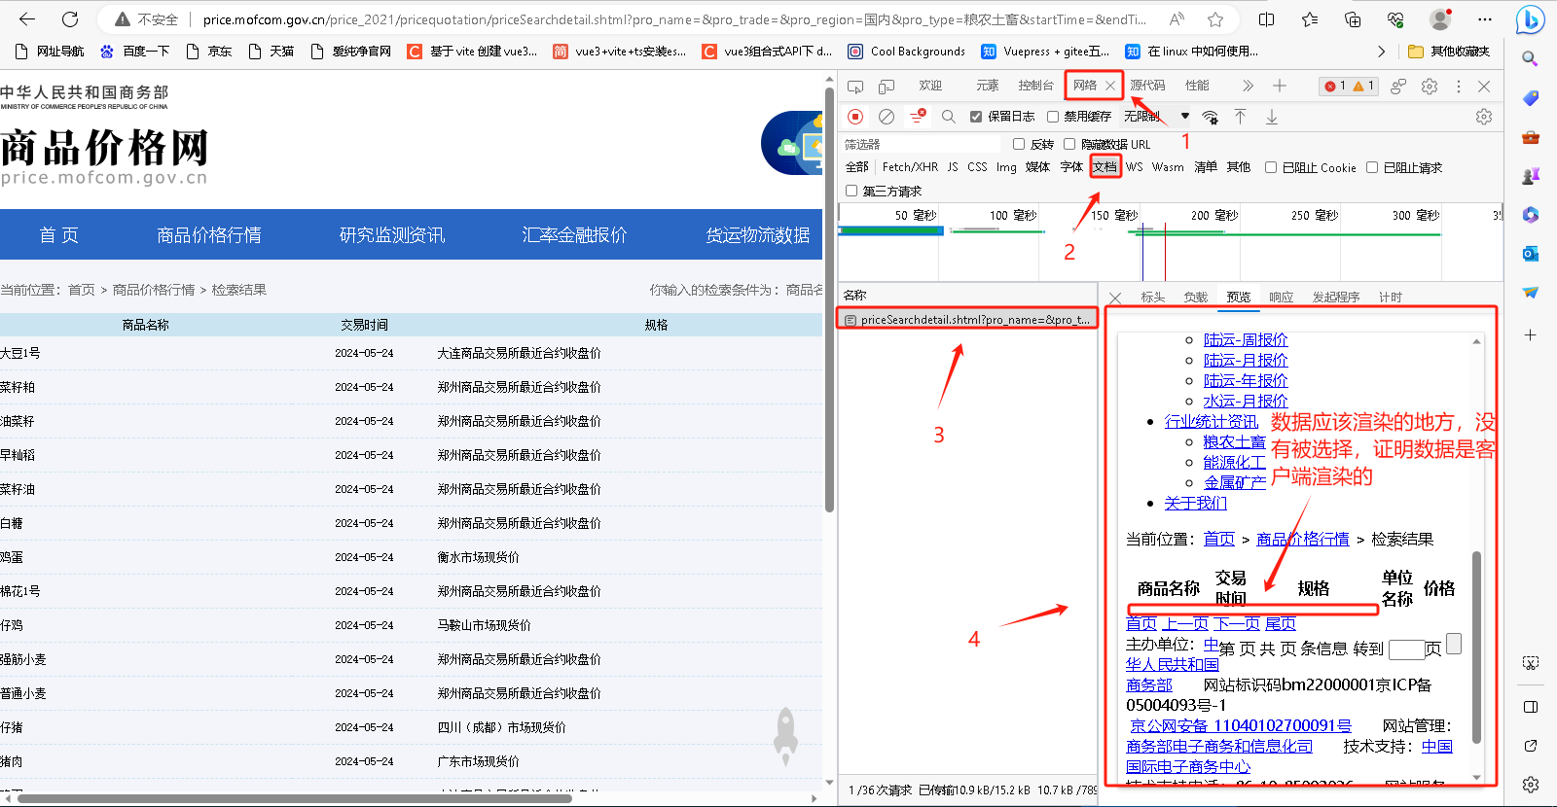This screenshot has height=807, width=1557.
Task: Import a HAR file with up arrow
Action: coord(1241,117)
